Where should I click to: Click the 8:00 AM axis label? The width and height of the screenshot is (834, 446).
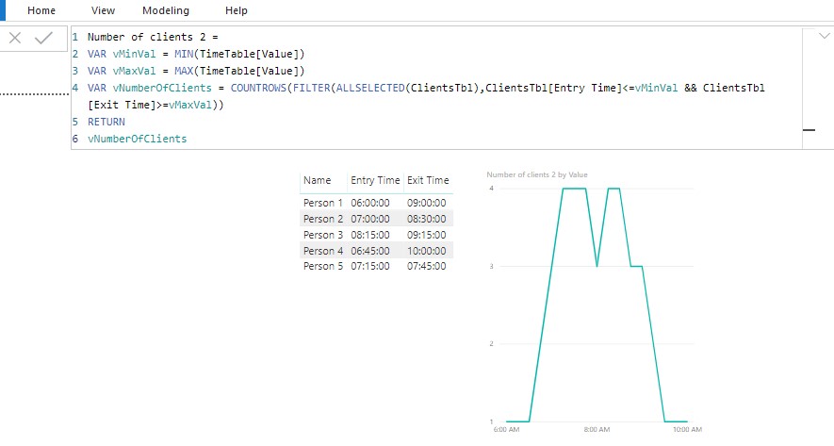597,430
